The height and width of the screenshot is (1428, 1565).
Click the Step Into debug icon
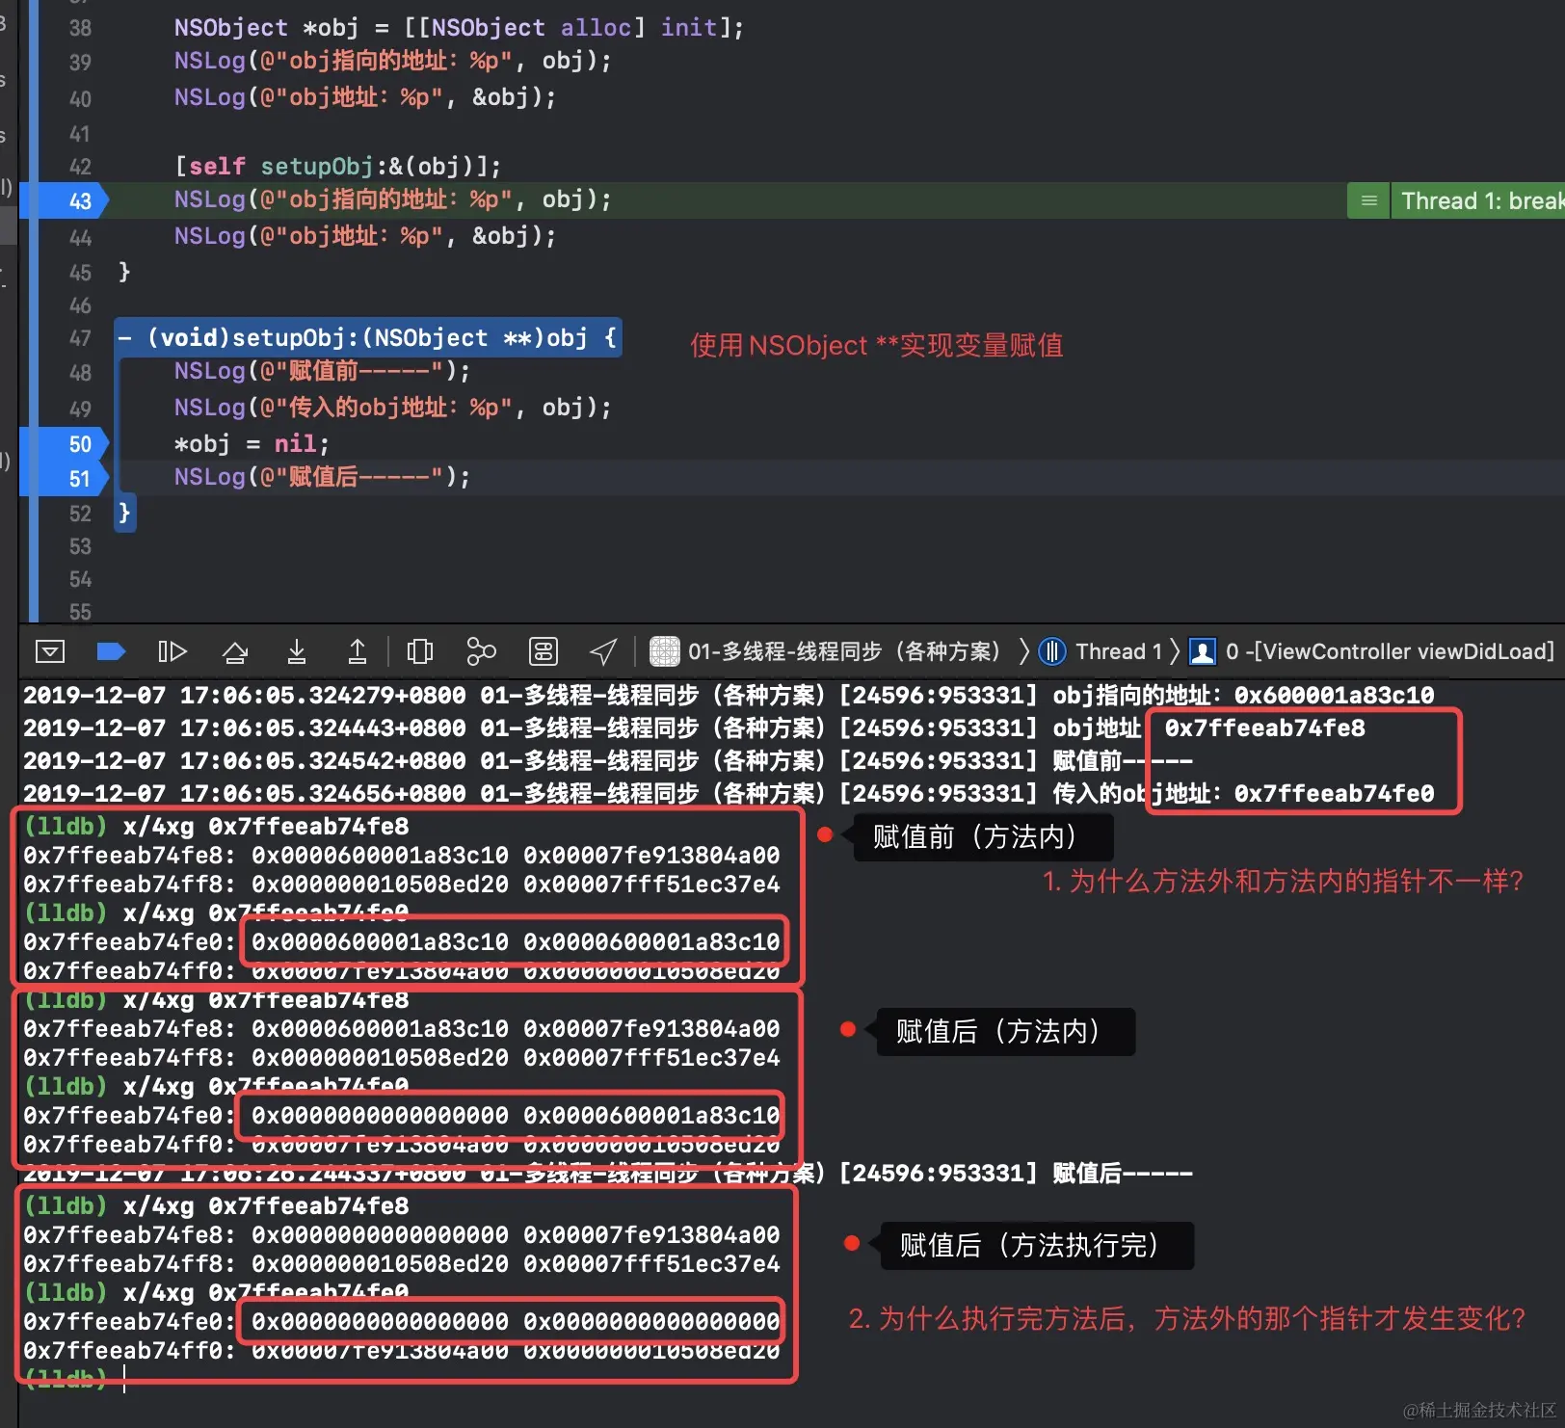[297, 652]
